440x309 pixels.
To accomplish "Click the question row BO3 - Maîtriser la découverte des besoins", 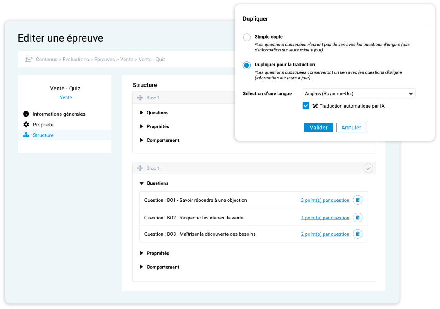I will point(253,234).
